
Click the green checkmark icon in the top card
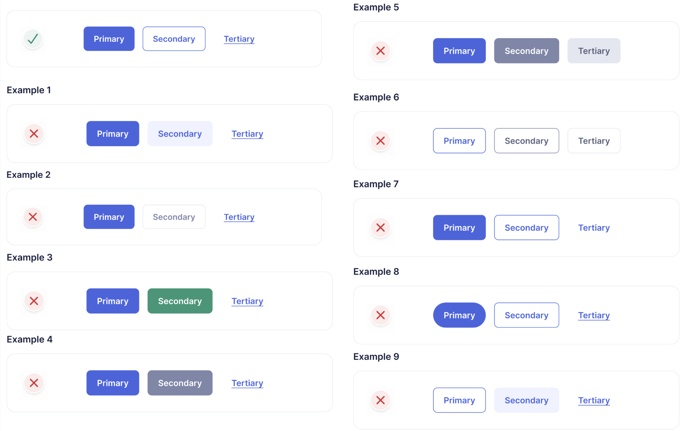[x=33, y=39]
